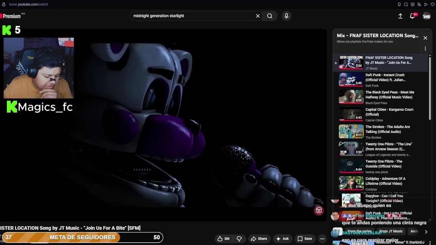This screenshot has width=436, height=245.
Task: Save the video with the Save button
Action: 305,239
